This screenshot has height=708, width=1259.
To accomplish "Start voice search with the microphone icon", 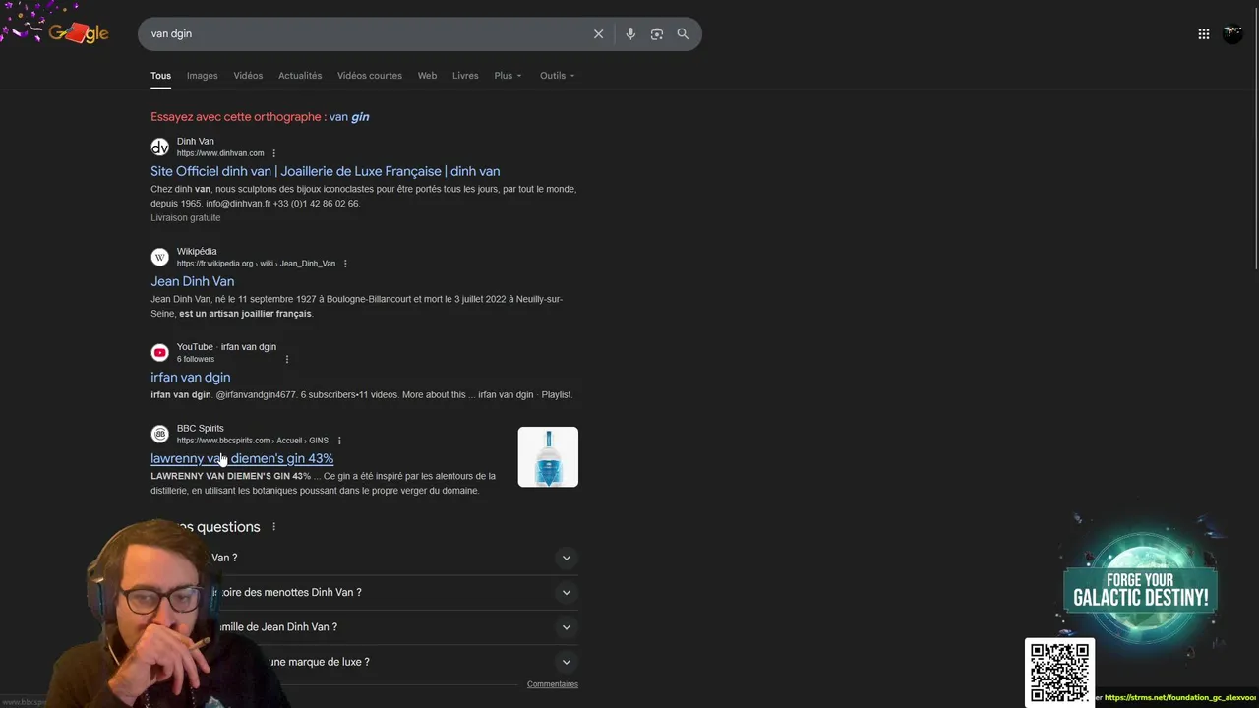I will pos(630,34).
